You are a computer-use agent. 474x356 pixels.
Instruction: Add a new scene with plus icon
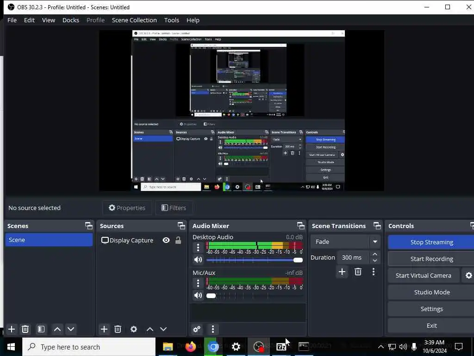[12, 329]
